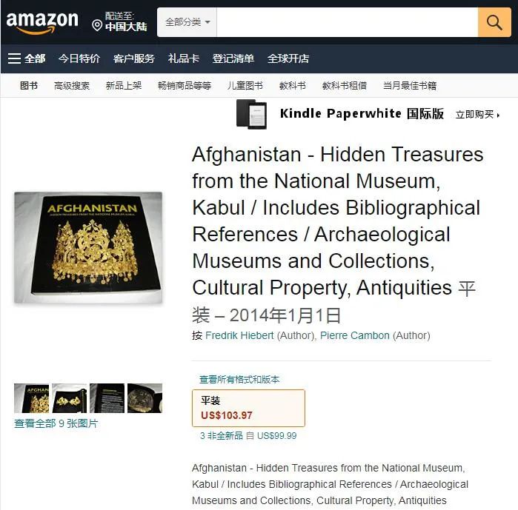
Task: Expand the 全部分类 search category dropdown
Action: point(187,22)
